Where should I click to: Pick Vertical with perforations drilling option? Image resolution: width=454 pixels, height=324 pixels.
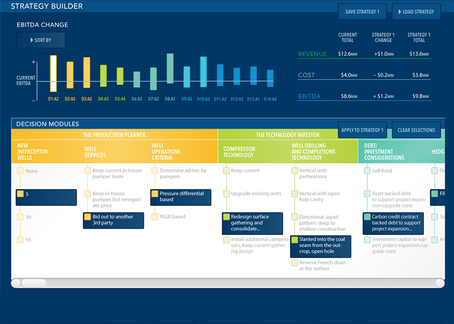(x=295, y=171)
